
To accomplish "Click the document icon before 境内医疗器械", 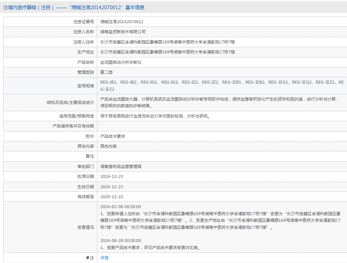I will coord(5,7).
